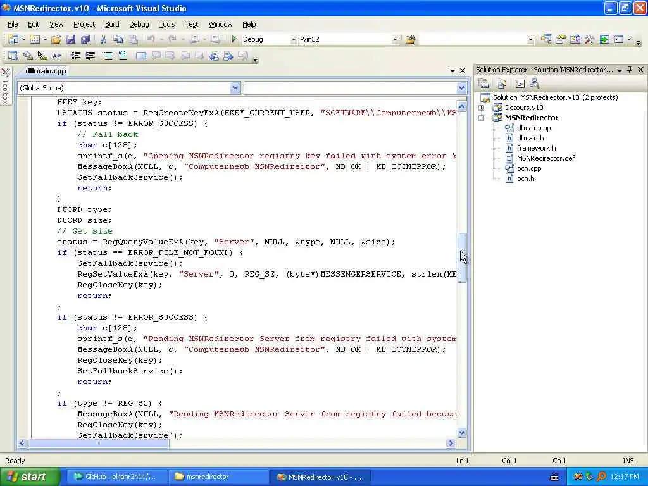
Task: Open the Debug menu
Action: tap(139, 24)
